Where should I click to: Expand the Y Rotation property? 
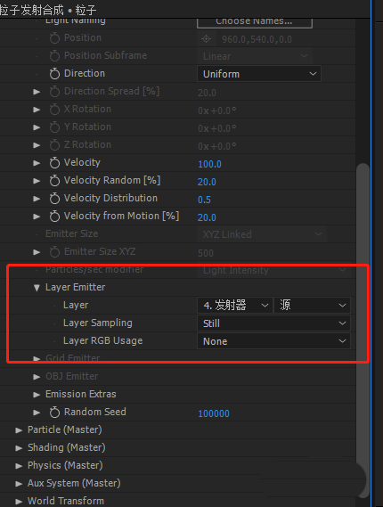pos(37,127)
